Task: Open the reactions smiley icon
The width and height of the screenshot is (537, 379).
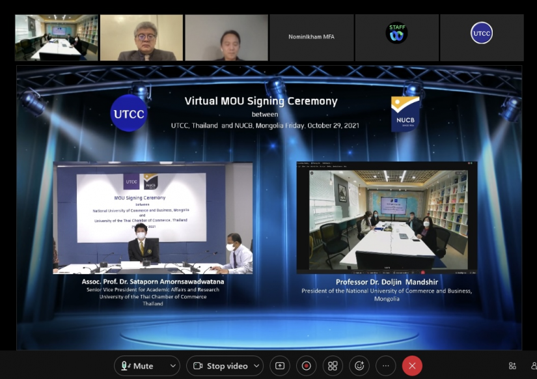Action: tap(359, 366)
